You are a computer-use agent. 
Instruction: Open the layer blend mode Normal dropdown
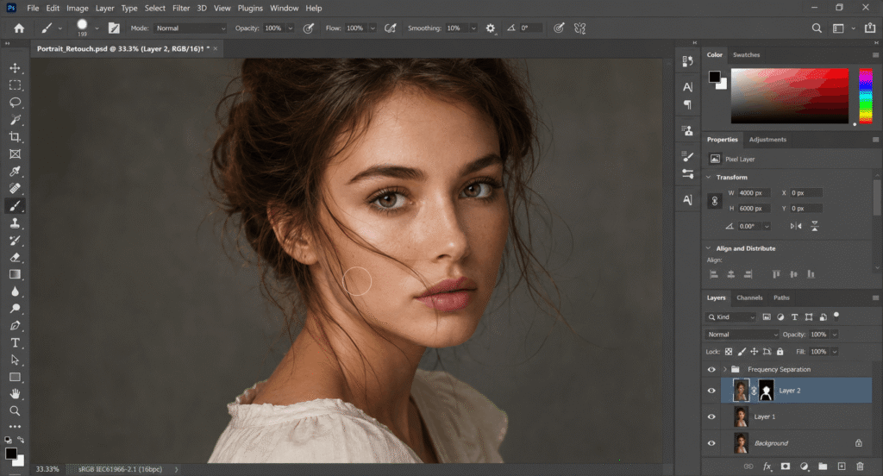pyautogui.click(x=742, y=335)
